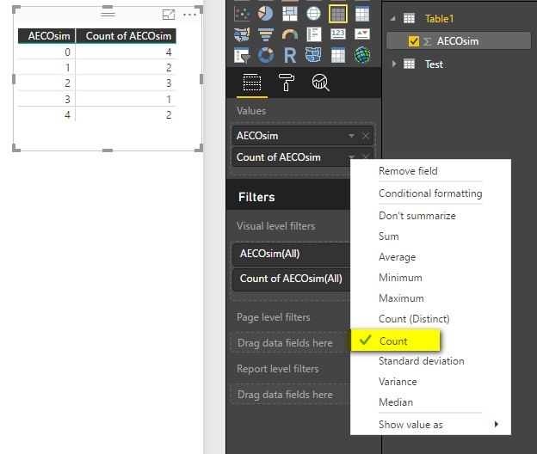Click the Count of AECOsim column header
This screenshot has width=537, height=454.
point(126,36)
